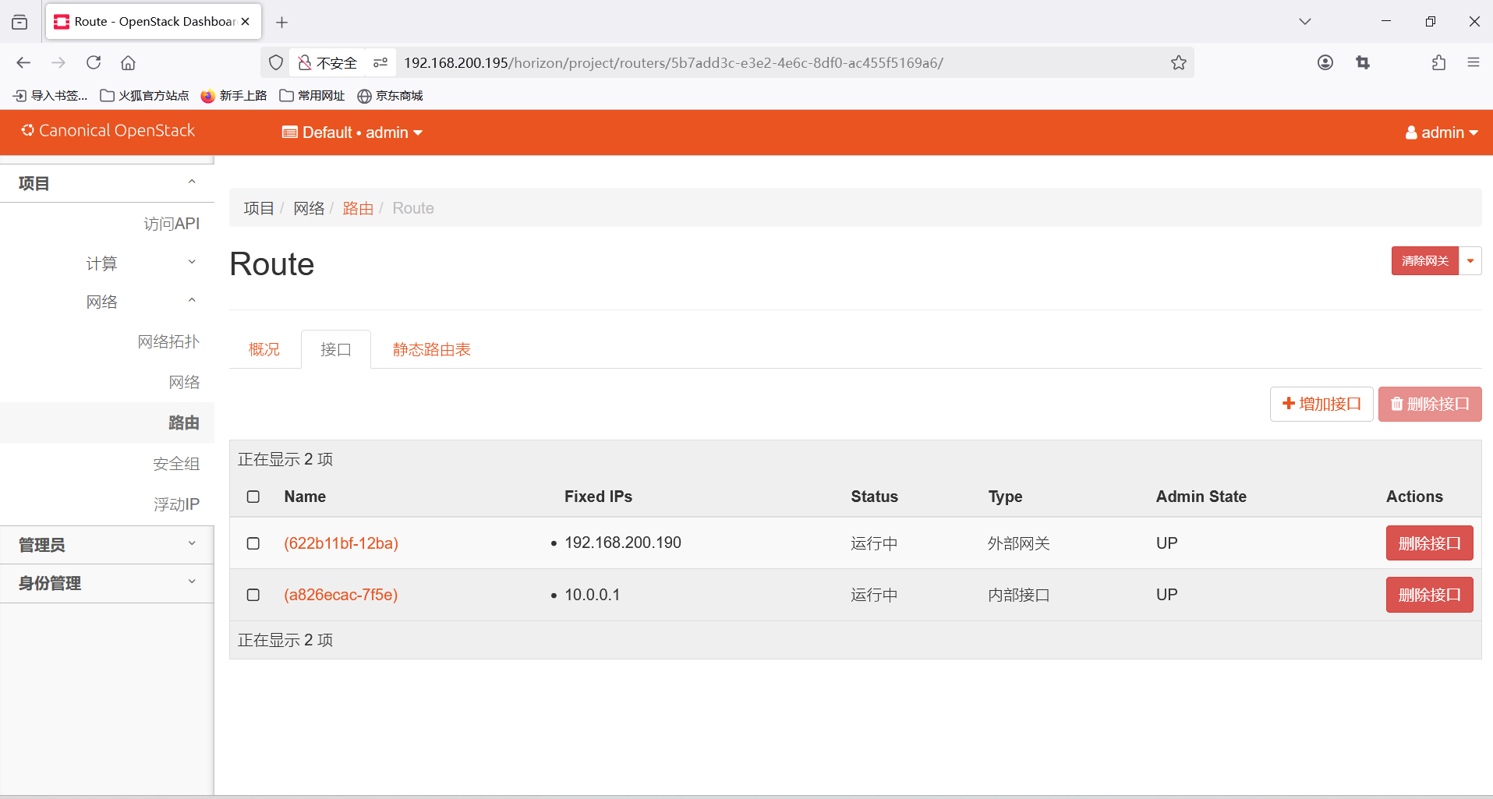
Task: Click the Canonical OpenStack logo
Action: click(x=108, y=131)
